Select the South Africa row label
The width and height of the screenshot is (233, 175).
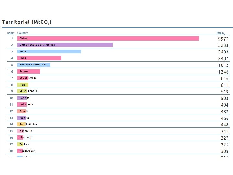pos(28,124)
